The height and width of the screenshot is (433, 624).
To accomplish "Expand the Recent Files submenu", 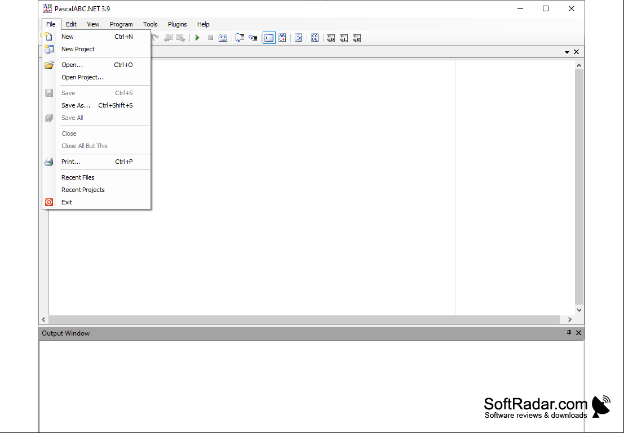I will point(96,177).
